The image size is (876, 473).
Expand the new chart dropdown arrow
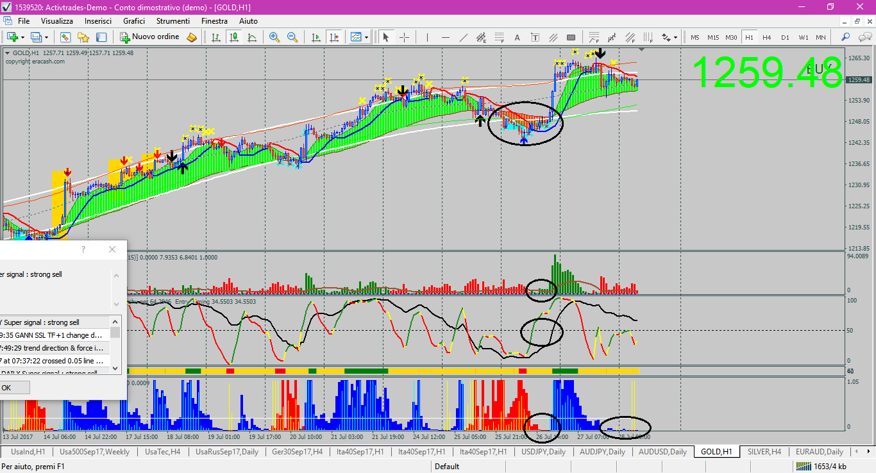click(22, 37)
